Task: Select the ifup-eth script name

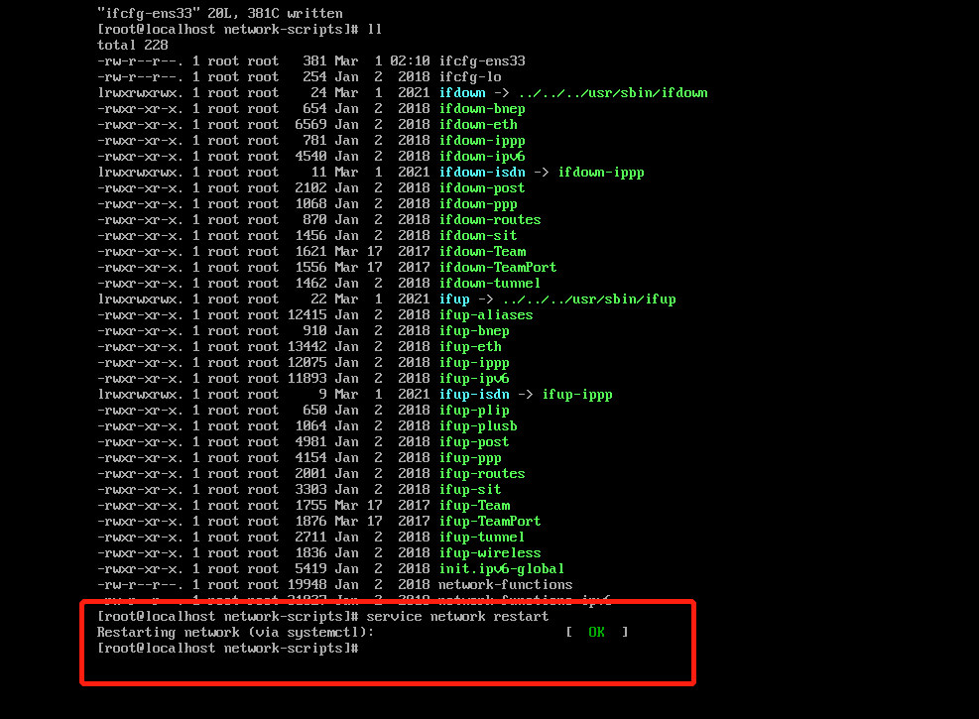Action: [x=470, y=346]
